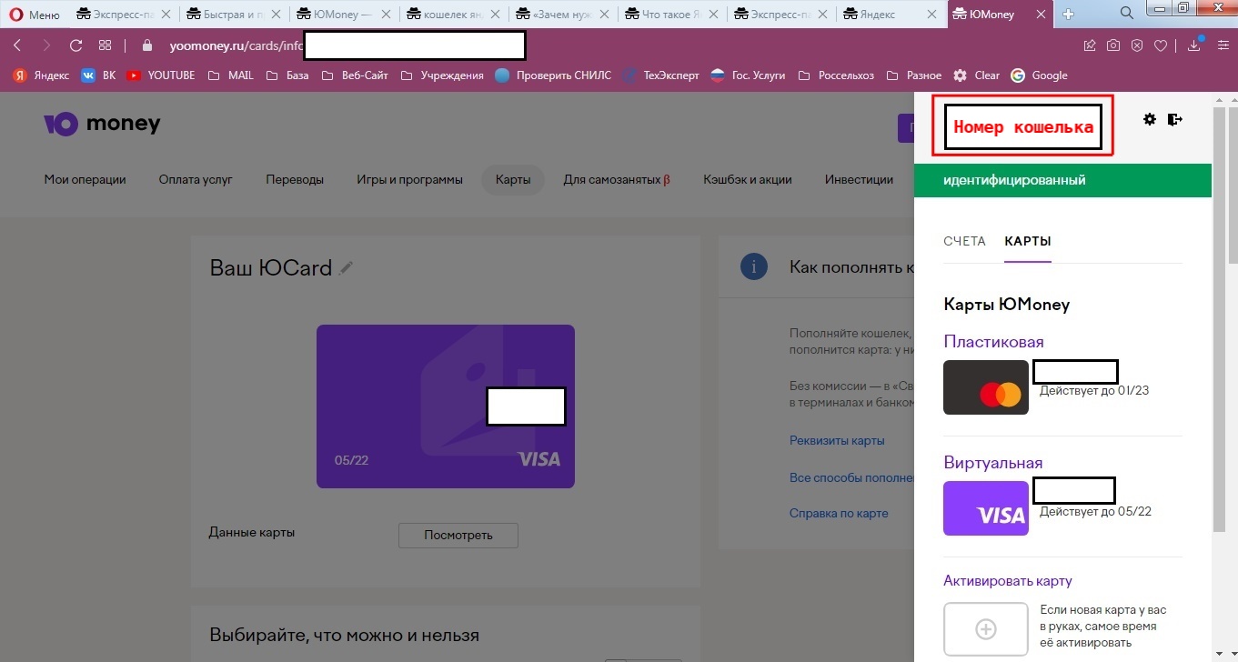Open the Реквизиты карты link

[836, 440]
